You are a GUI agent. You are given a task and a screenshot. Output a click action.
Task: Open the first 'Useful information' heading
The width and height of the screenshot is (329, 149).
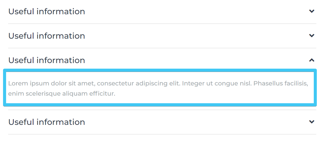(x=47, y=11)
